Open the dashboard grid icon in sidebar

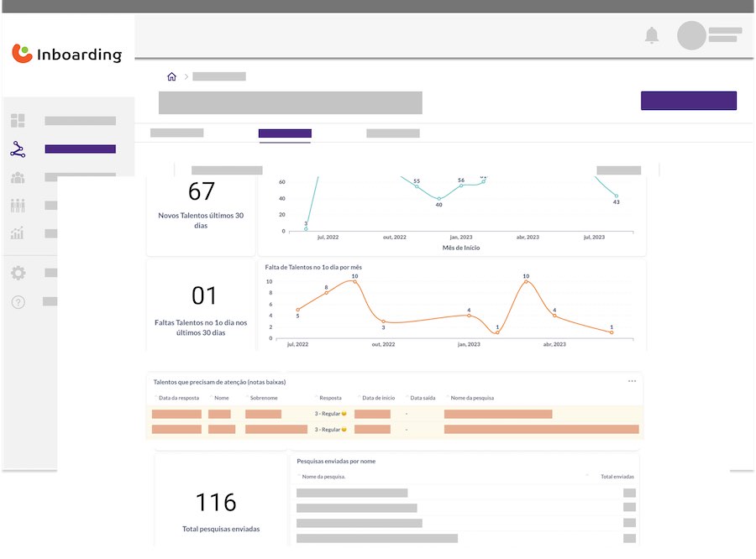coord(18,121)
